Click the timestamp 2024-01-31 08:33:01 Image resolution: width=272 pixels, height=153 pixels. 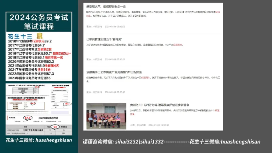[115, 59]
